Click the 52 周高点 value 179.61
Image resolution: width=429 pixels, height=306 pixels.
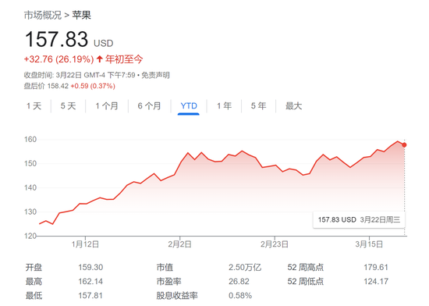[376, 267]
